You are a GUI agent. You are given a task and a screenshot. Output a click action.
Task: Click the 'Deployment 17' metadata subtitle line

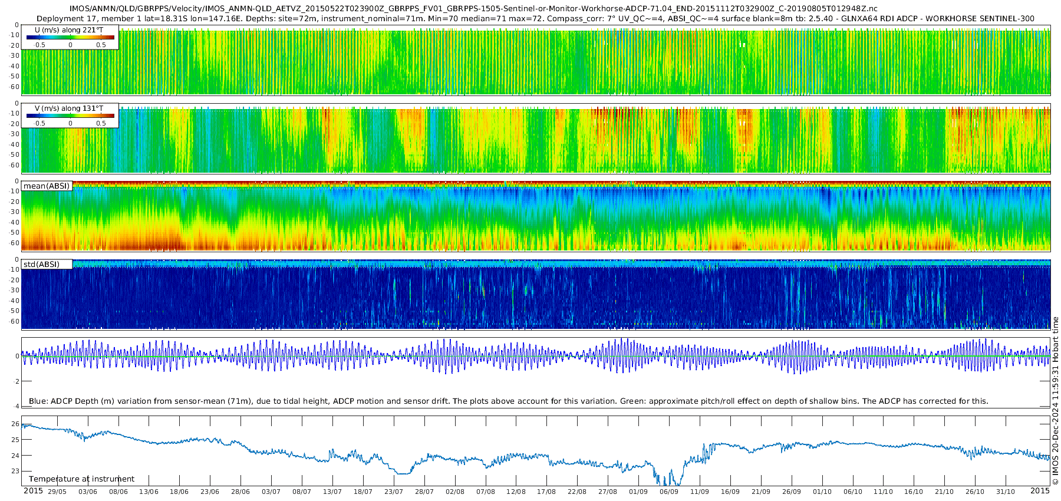coord(535,19)
